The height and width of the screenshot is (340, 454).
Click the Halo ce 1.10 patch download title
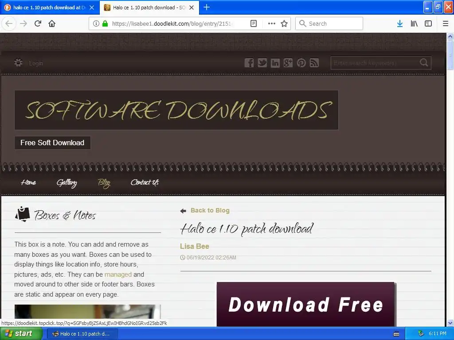click(247, 229)
